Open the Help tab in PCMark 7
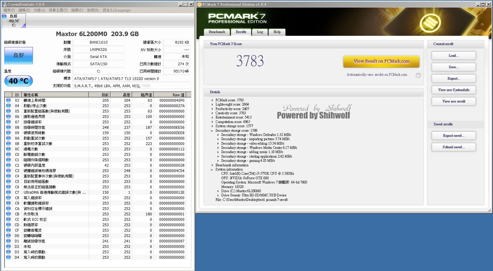 277,32
